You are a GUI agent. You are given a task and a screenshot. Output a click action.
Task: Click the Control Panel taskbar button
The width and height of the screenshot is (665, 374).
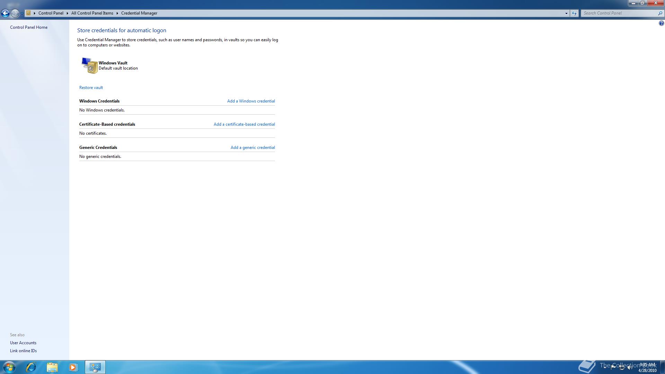point(95,367)
